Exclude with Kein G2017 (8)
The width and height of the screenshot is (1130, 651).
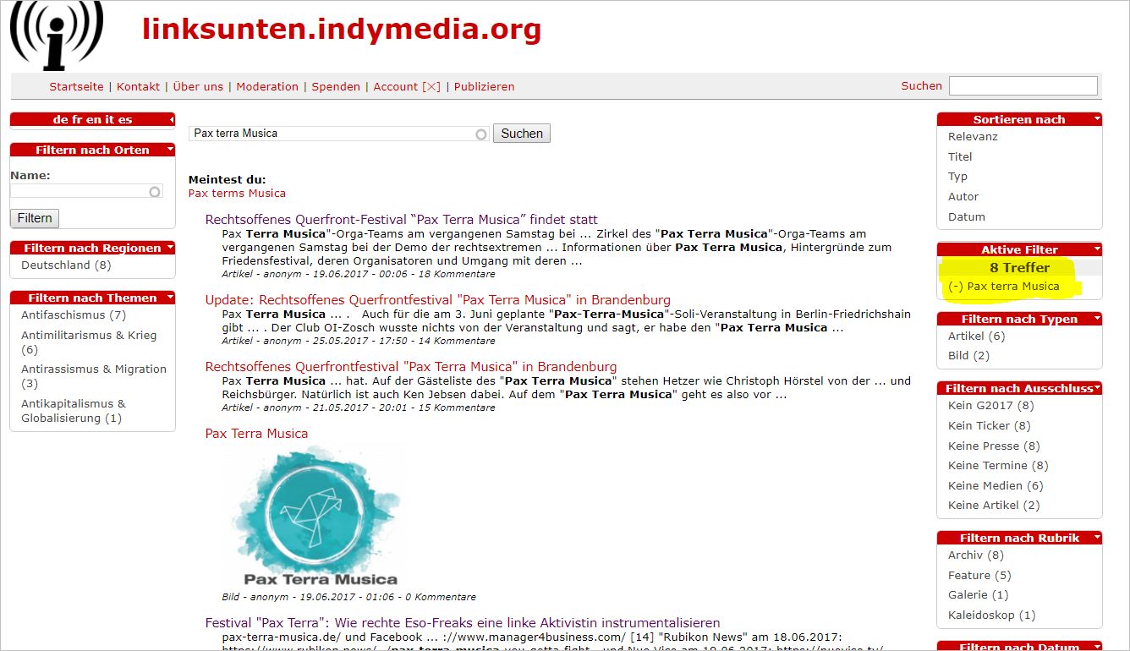click(x=991, y=405)
